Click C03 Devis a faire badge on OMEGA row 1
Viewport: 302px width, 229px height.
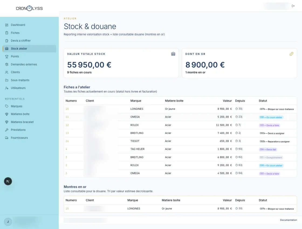(269, 174)
